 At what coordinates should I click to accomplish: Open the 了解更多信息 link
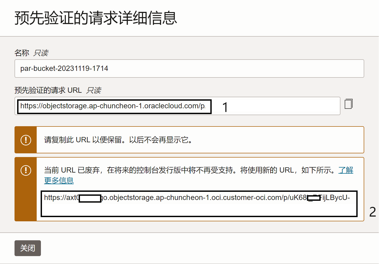[x=346, y=170]
